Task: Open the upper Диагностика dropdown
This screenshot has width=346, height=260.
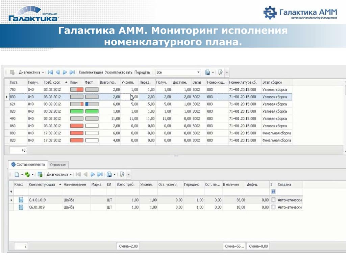Action: pyautogui.click(x=43, y=72)
